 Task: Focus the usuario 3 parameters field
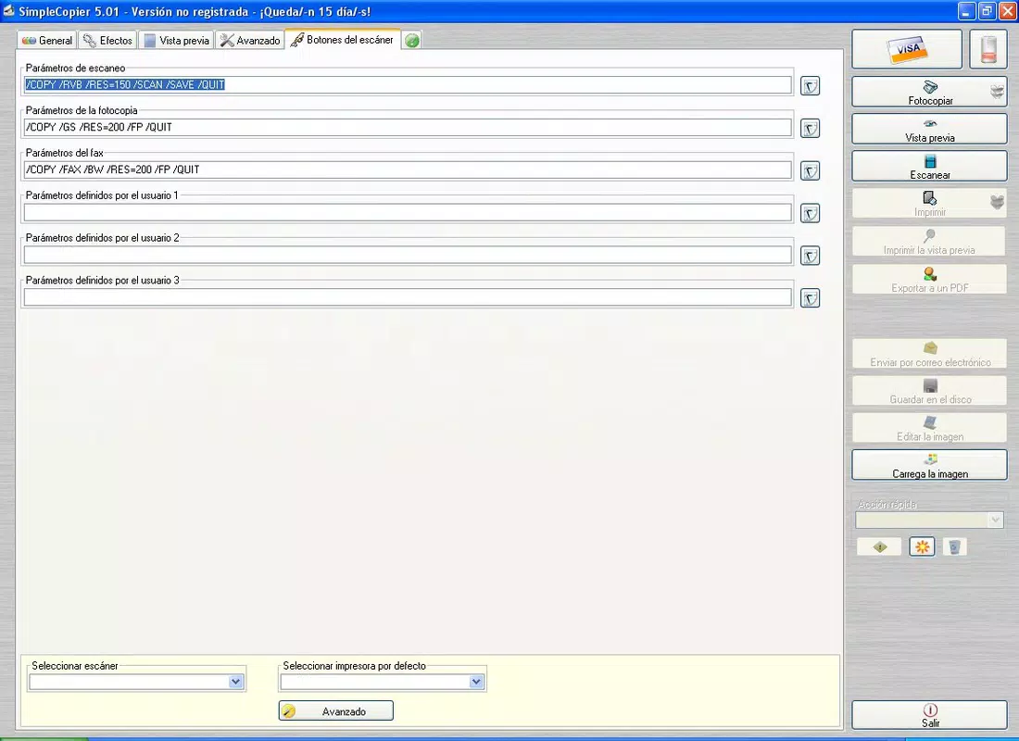pyautogui.click(x=408, y=297)
